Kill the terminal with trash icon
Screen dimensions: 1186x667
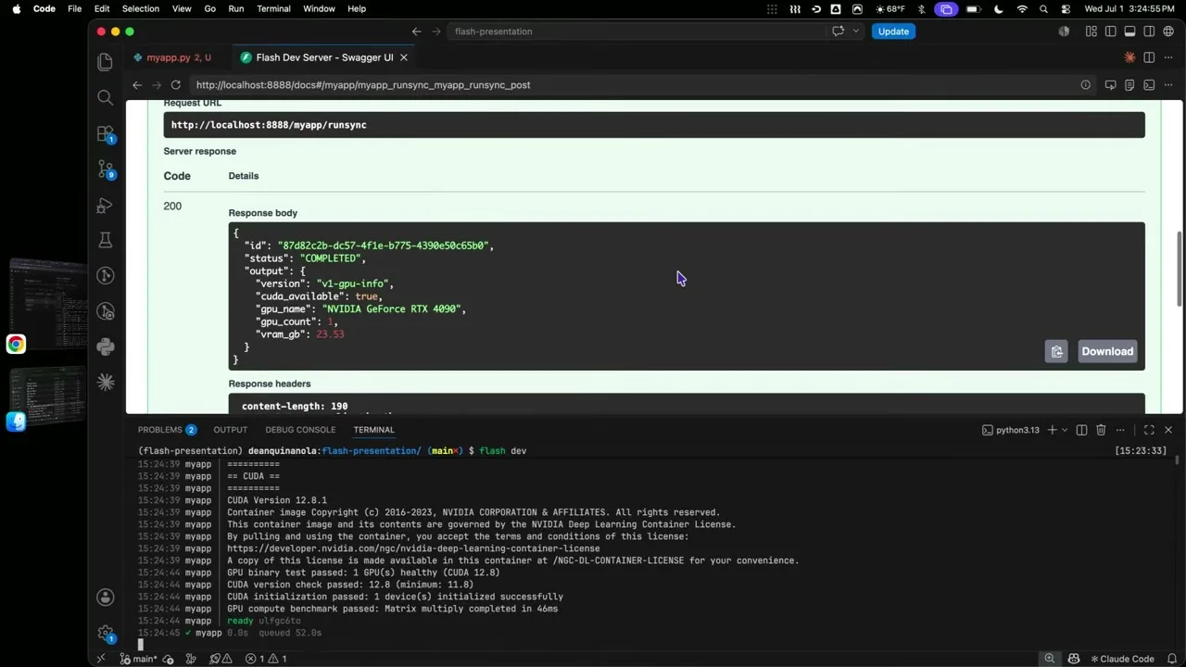pyautogui.click(x=1101, y=430)
